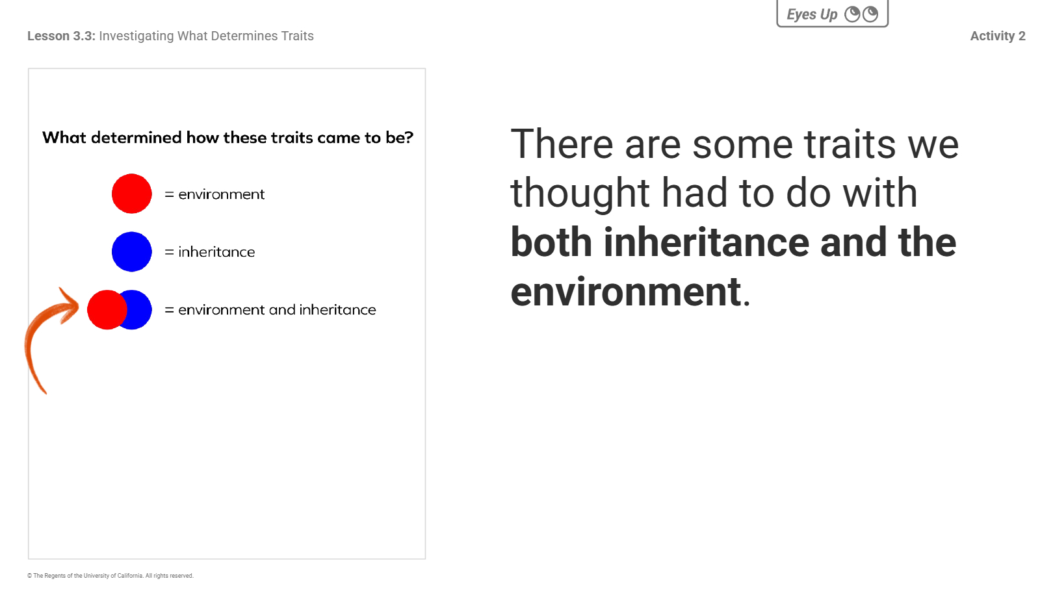Click the '= environment' legend label
The image size is (1053, 592).
point(214,194)
